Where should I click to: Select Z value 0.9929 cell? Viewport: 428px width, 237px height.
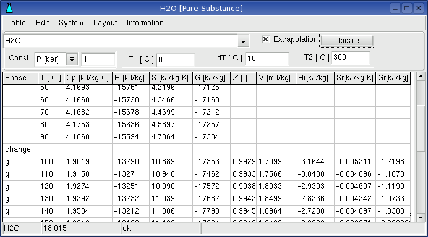click(243, 162)
